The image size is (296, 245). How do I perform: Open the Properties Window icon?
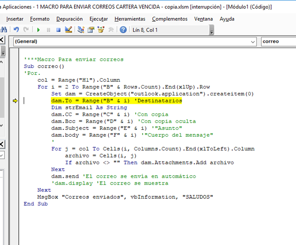[91, 30]
